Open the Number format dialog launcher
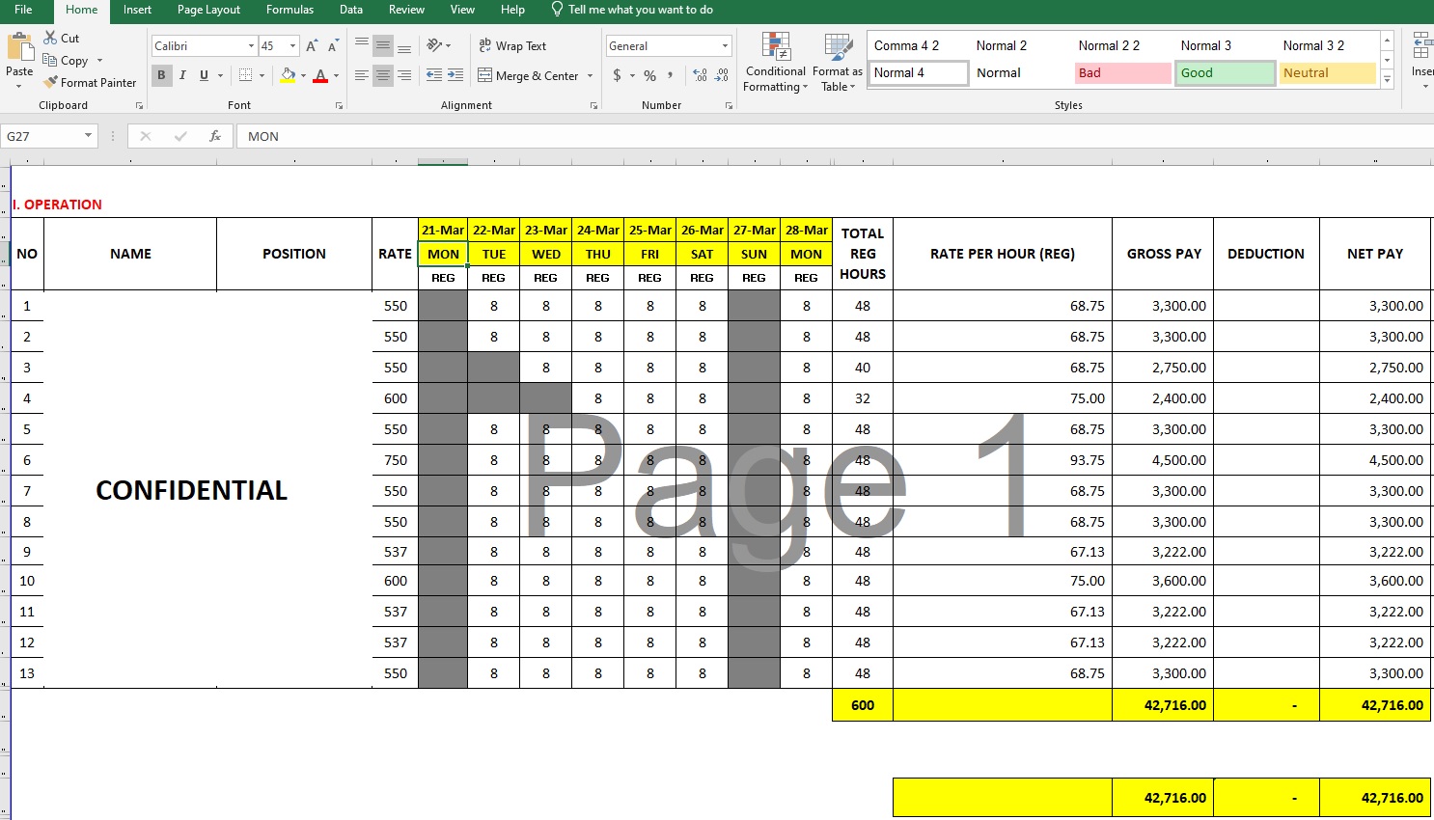The height and width of the screenshot is (820, 1434). 729,106
